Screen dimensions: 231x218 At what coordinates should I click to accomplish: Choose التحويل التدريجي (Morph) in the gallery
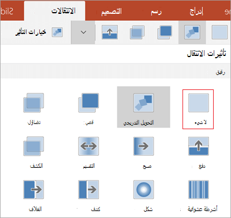144,107
